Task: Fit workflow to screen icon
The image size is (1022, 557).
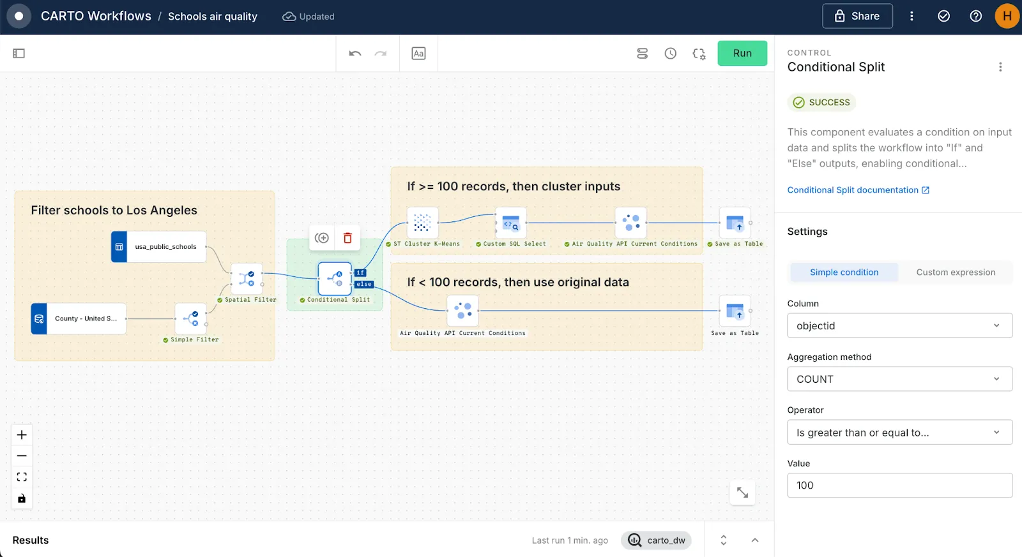Action: click(x=22, y=477)
